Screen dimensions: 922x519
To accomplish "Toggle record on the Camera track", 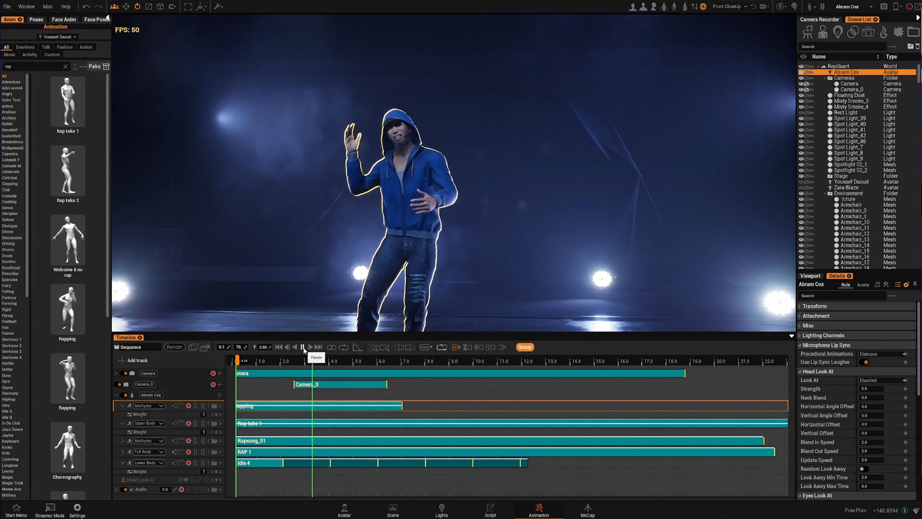I will tap(213, 373).
